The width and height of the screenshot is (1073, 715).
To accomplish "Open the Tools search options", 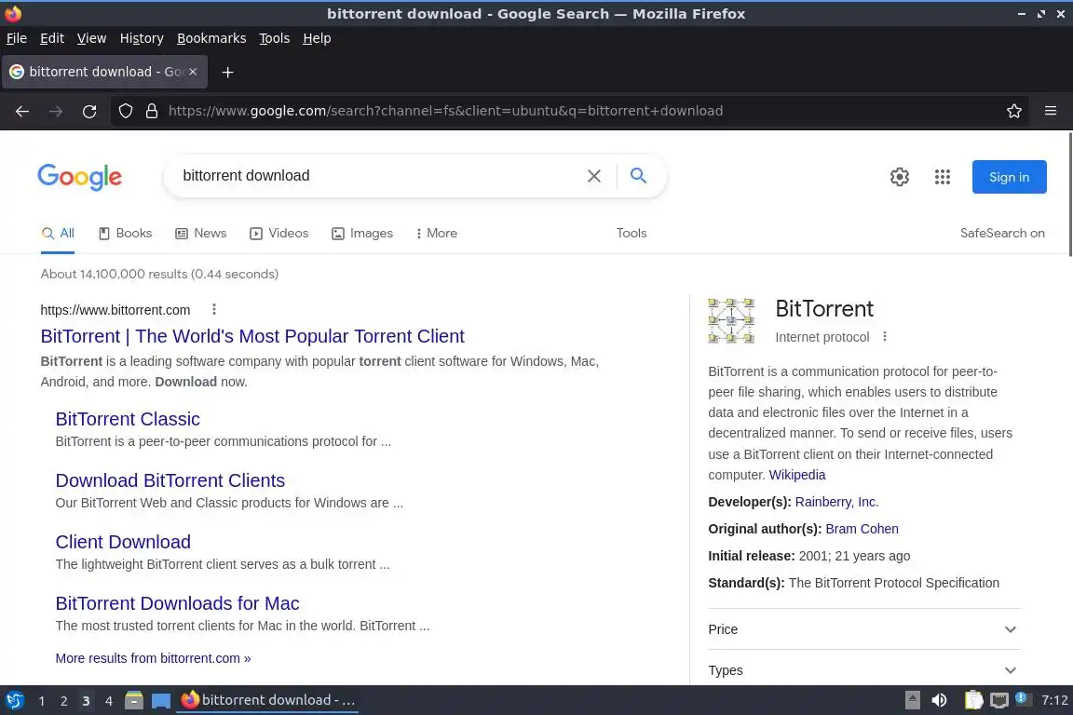I will pos(631,234).
